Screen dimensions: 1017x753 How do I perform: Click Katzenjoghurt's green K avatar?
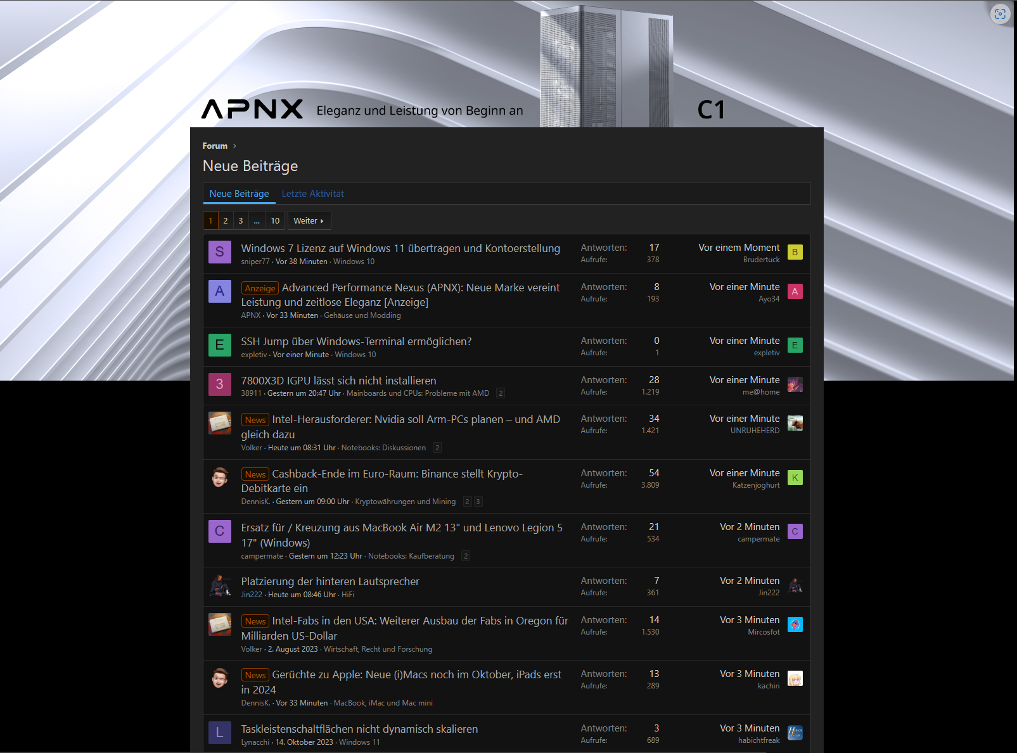[795, 477]
